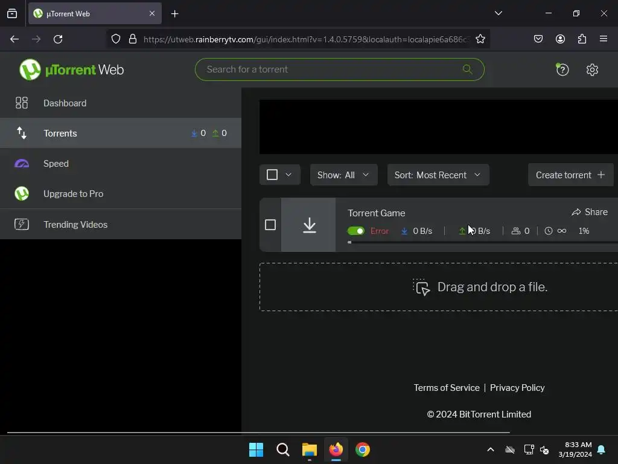This screenshot has height=464, width=618.
Task: Expand the select-all dropdown chevron
Action: click(288, 175)
